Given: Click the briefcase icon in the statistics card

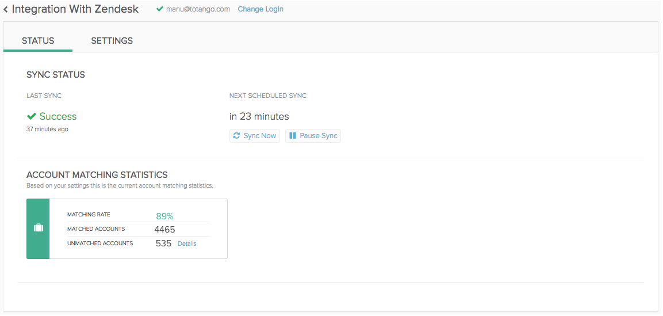Looking at the screenshot, I should [x=38, y=229].
